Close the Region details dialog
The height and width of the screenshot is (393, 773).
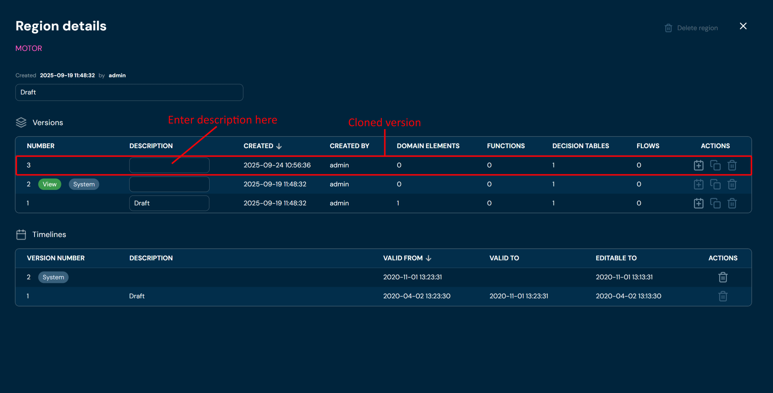(x=743, y=26)
